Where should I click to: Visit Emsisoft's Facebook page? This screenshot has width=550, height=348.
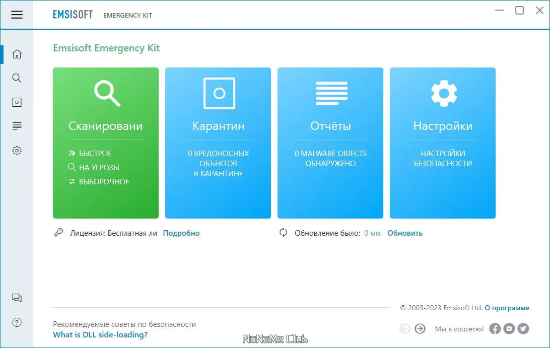tap(495, 328)
